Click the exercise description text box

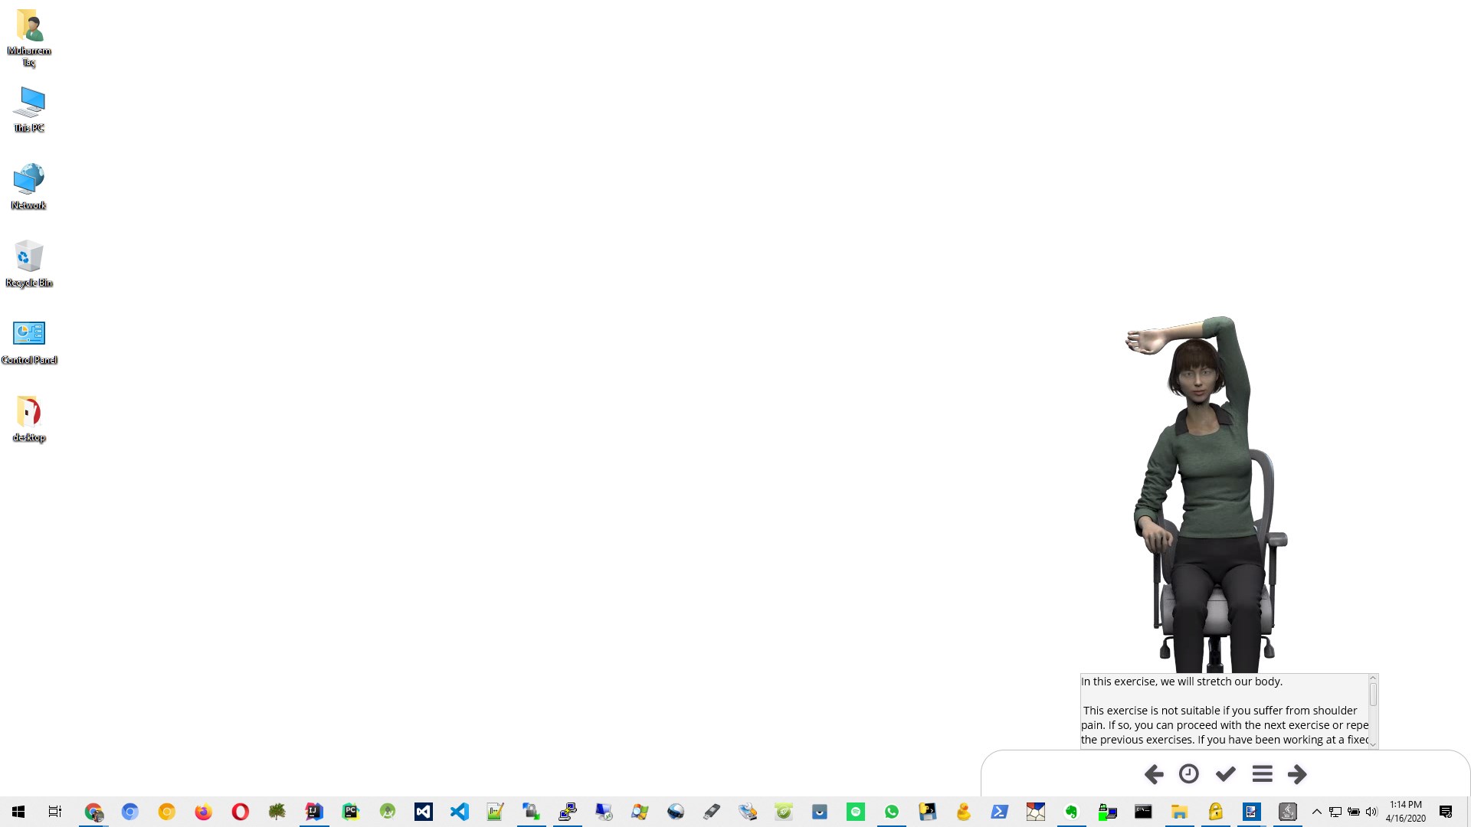click(1224, 711)
